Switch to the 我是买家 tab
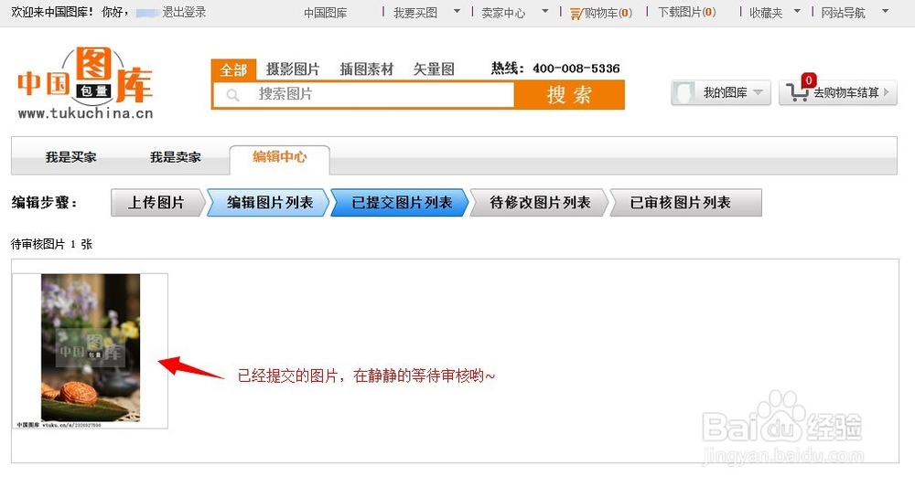 70,157
